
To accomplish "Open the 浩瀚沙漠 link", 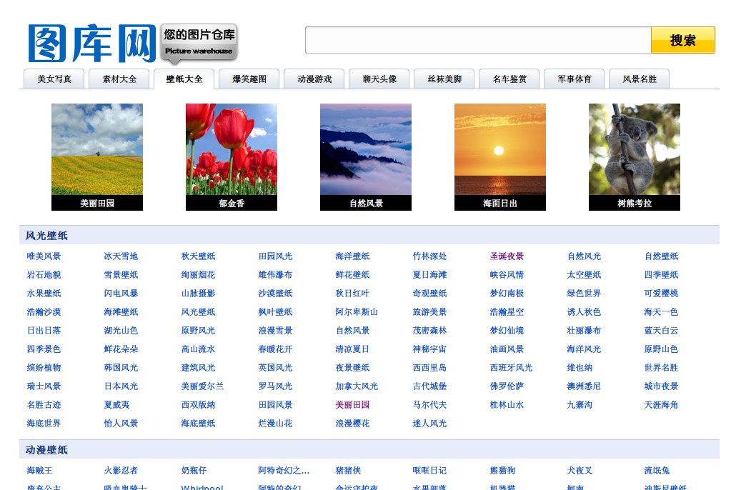I will [44, 311].
